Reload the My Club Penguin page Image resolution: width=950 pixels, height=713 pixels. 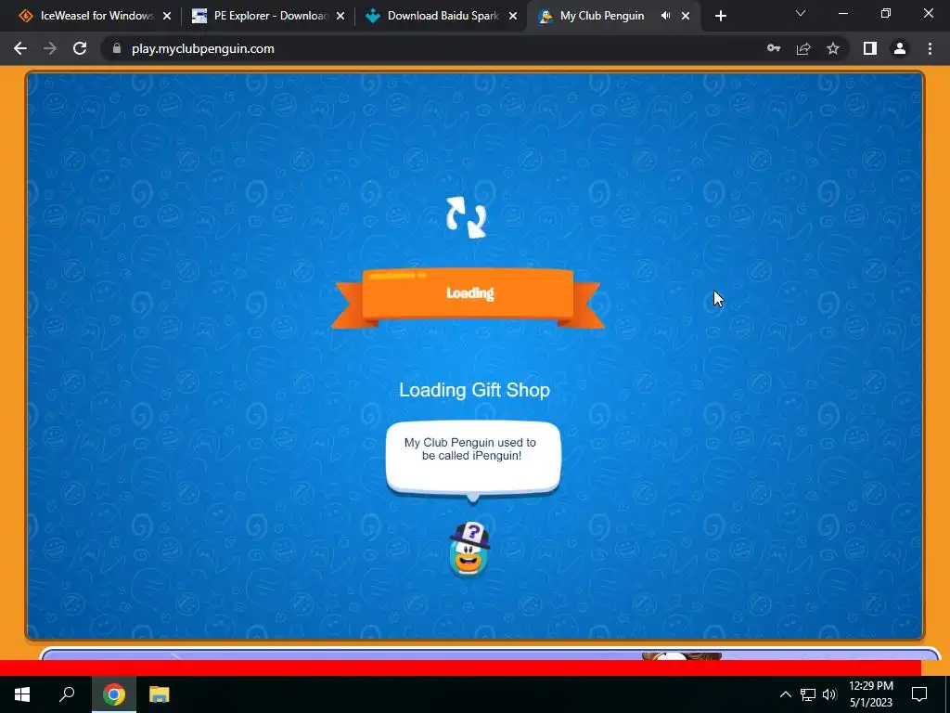click(80, 48)
